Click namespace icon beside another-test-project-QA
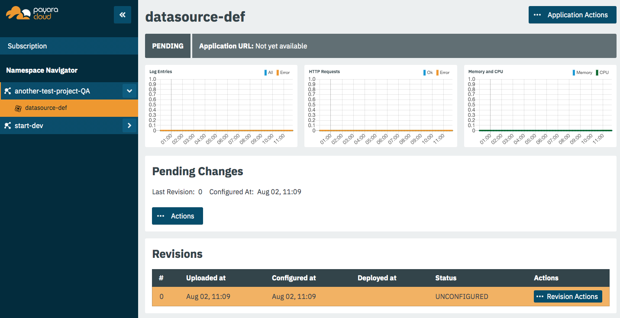 7,91
